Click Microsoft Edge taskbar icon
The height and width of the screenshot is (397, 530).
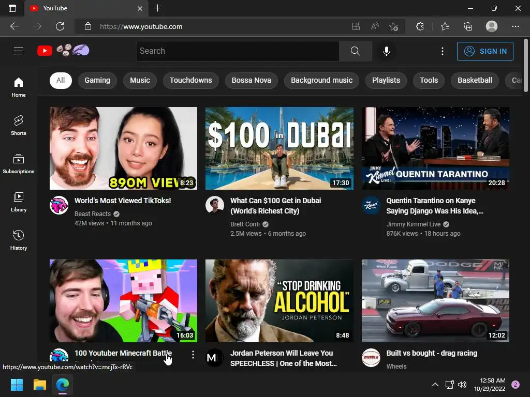click(x=63, y=385)
